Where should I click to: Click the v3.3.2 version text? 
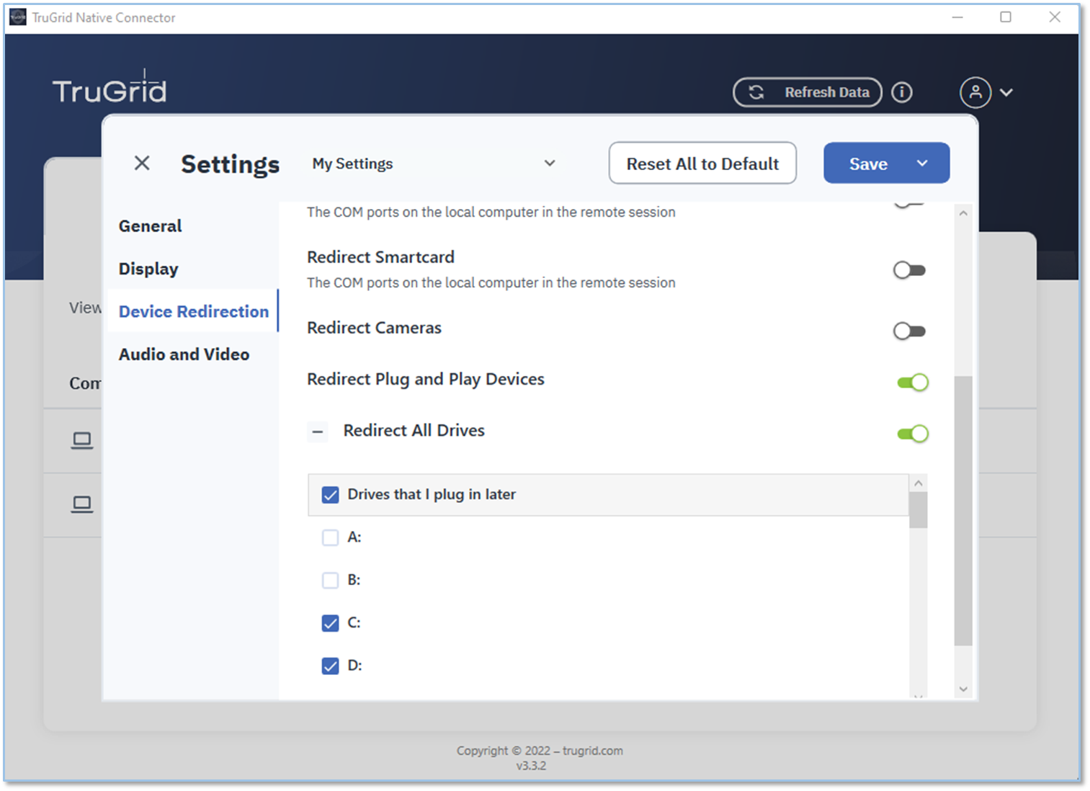(531, 766)
